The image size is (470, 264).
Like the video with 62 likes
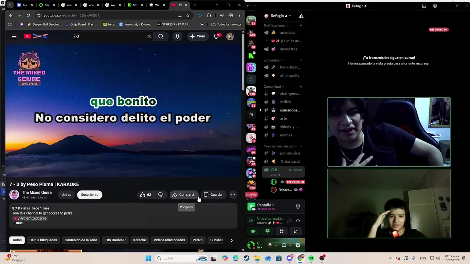pyautogui.click(x=146, y=195)
